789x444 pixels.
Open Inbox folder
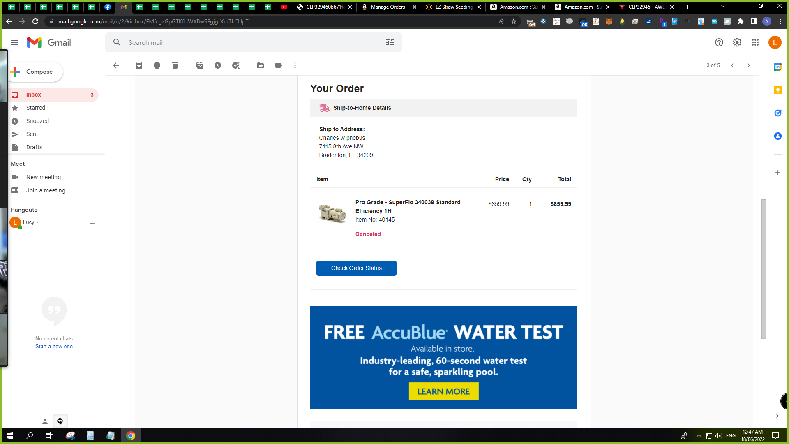click(x=53, y=95)
